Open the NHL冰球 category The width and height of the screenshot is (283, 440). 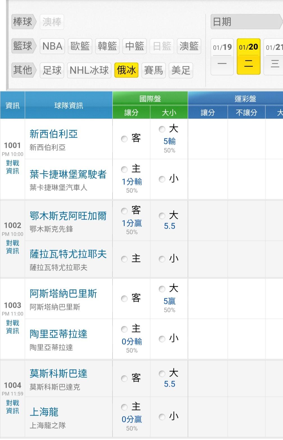[x=89, y=70]
